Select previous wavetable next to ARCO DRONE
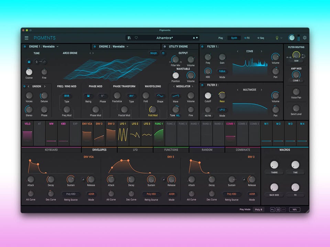The height and width of the screenshot is (247, 330). coord(90,53)
